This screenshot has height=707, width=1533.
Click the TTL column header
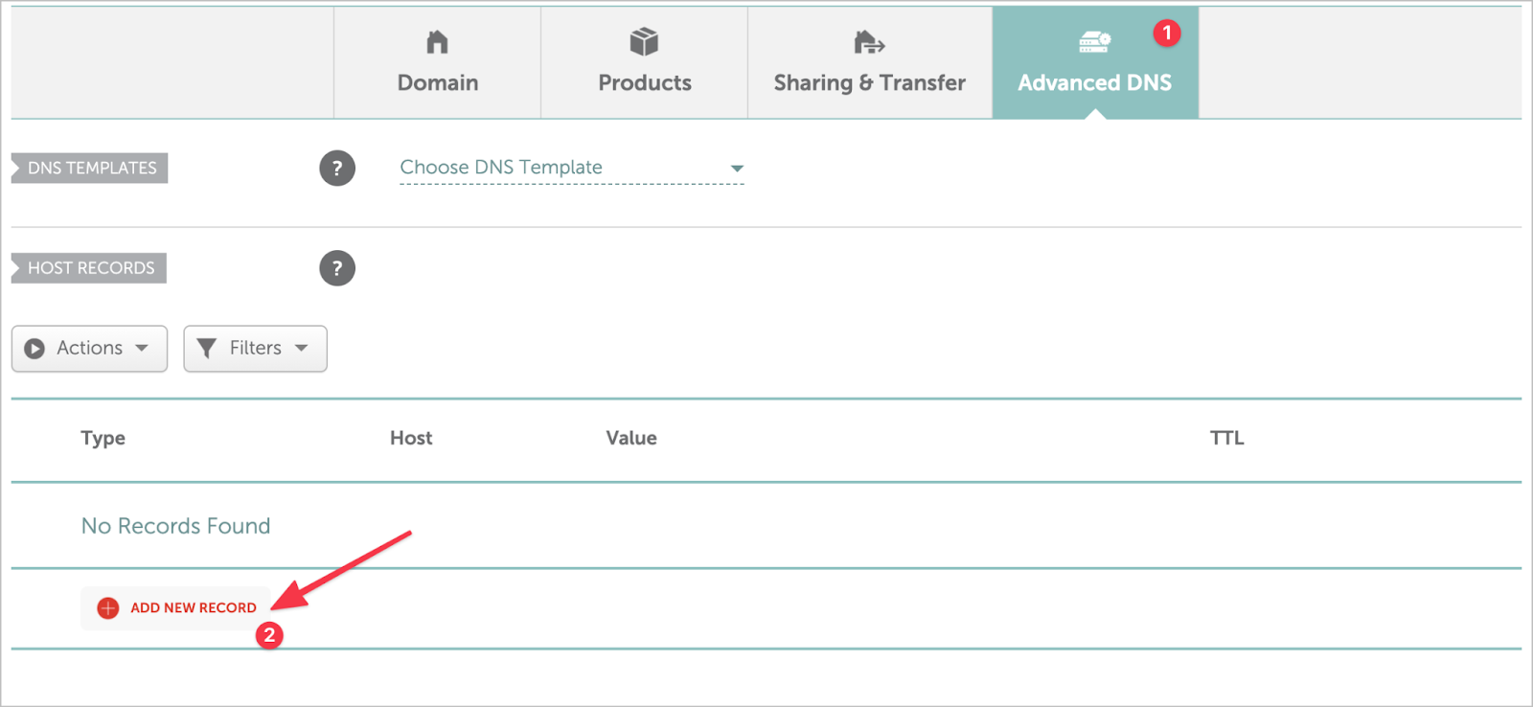coord(1227,439)
